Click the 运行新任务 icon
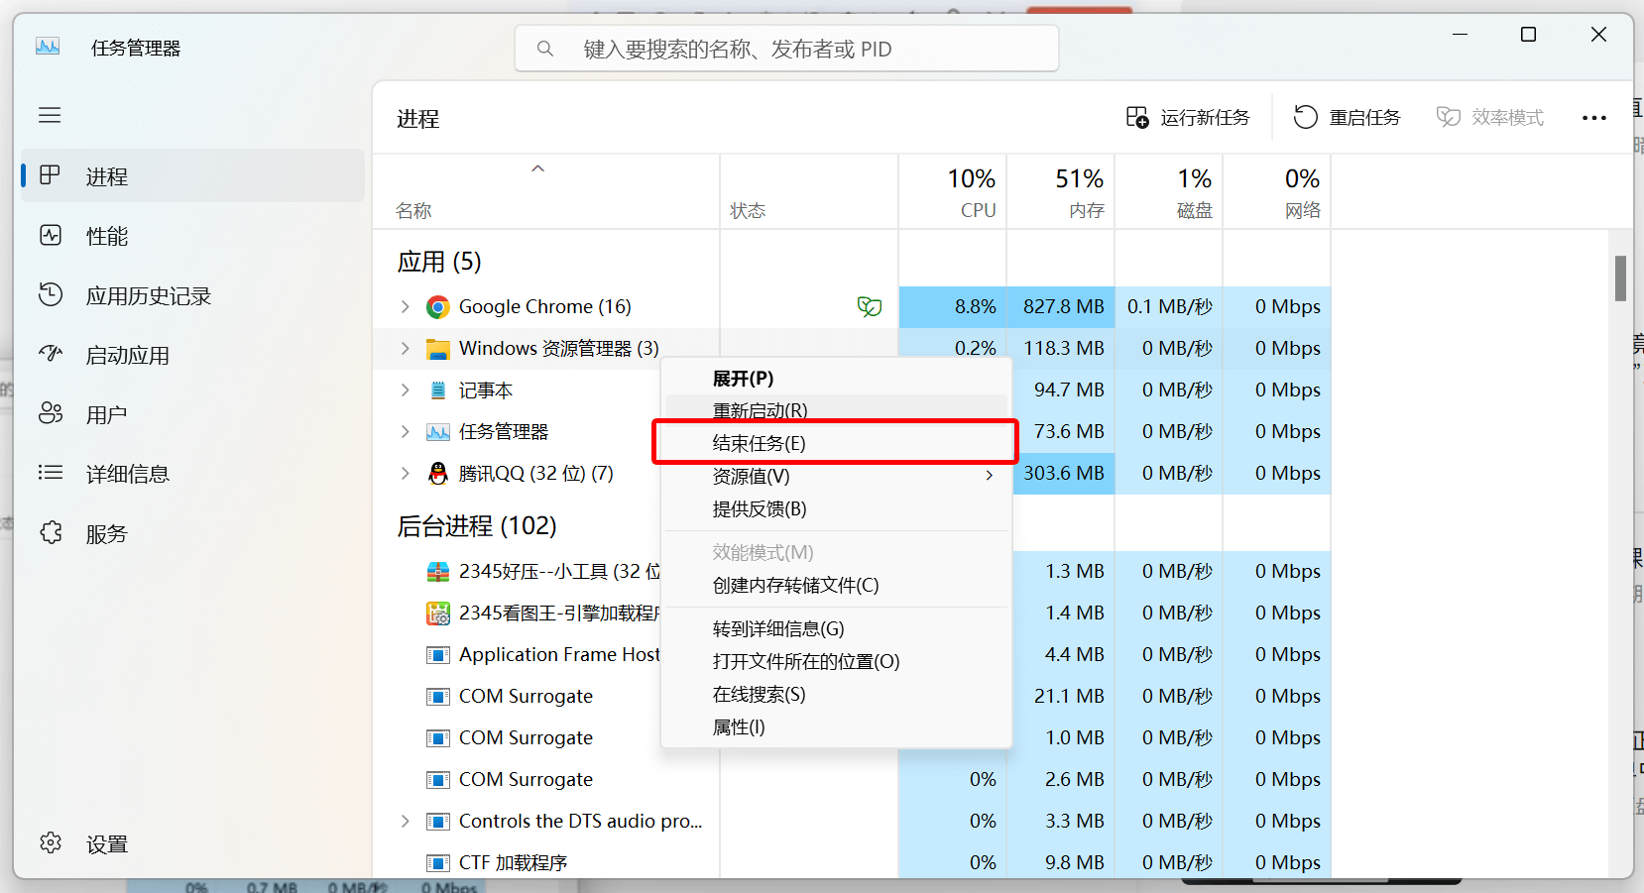This screenshot has width=1644, height=893. (1138, 116)
